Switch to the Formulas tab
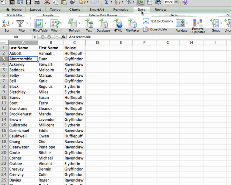 point(121,10)
